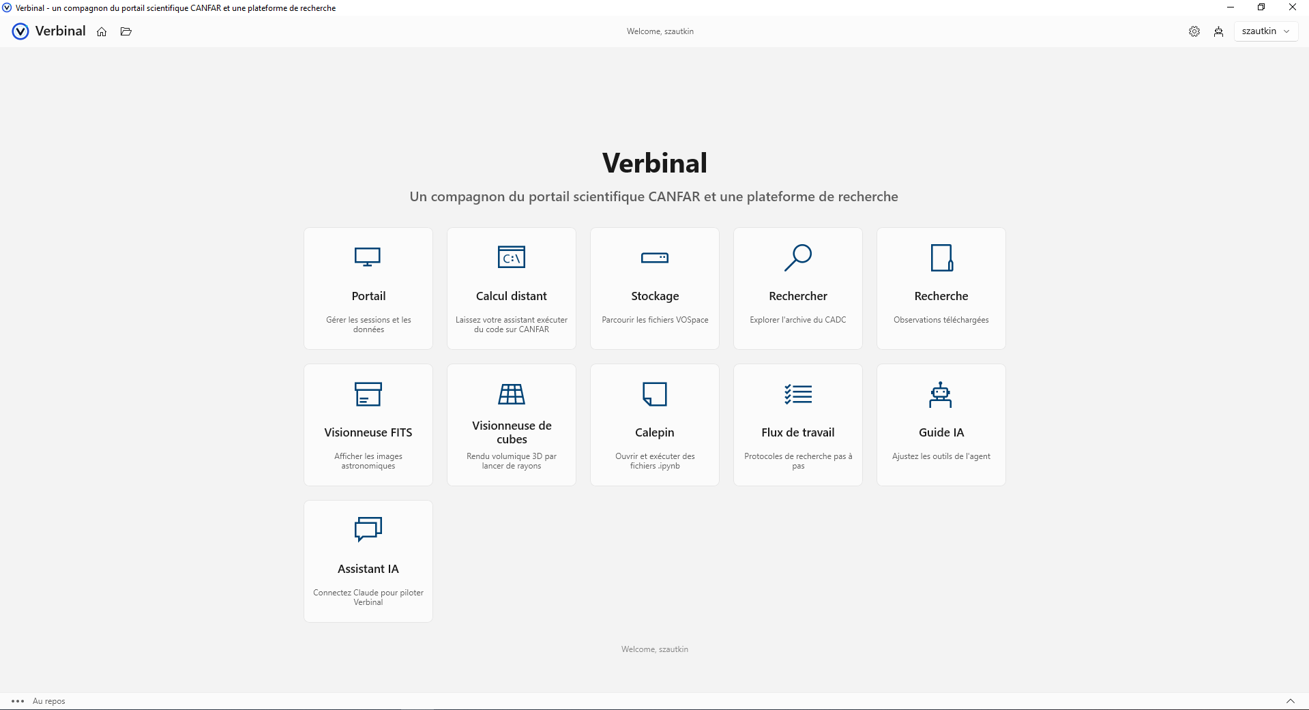The width and height of the screenshot is (1309, 710).
Task: Click the 'Calepin' title text
Action: (x=655, y=432)
